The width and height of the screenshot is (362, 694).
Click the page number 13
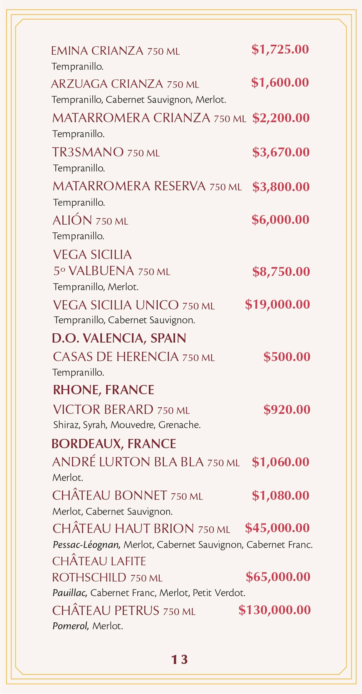point(180,660)
